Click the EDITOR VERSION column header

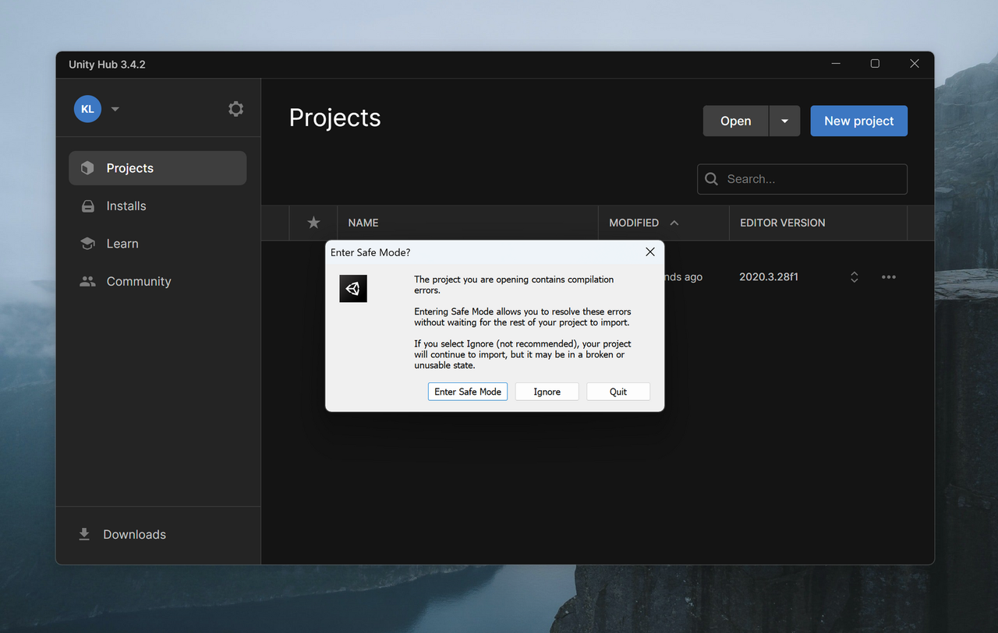(x=783, y=223)
